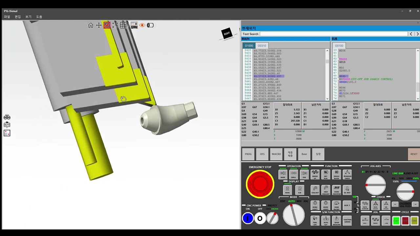Toggle the orange eye visibility icon
420x236 pixels.
142,25
